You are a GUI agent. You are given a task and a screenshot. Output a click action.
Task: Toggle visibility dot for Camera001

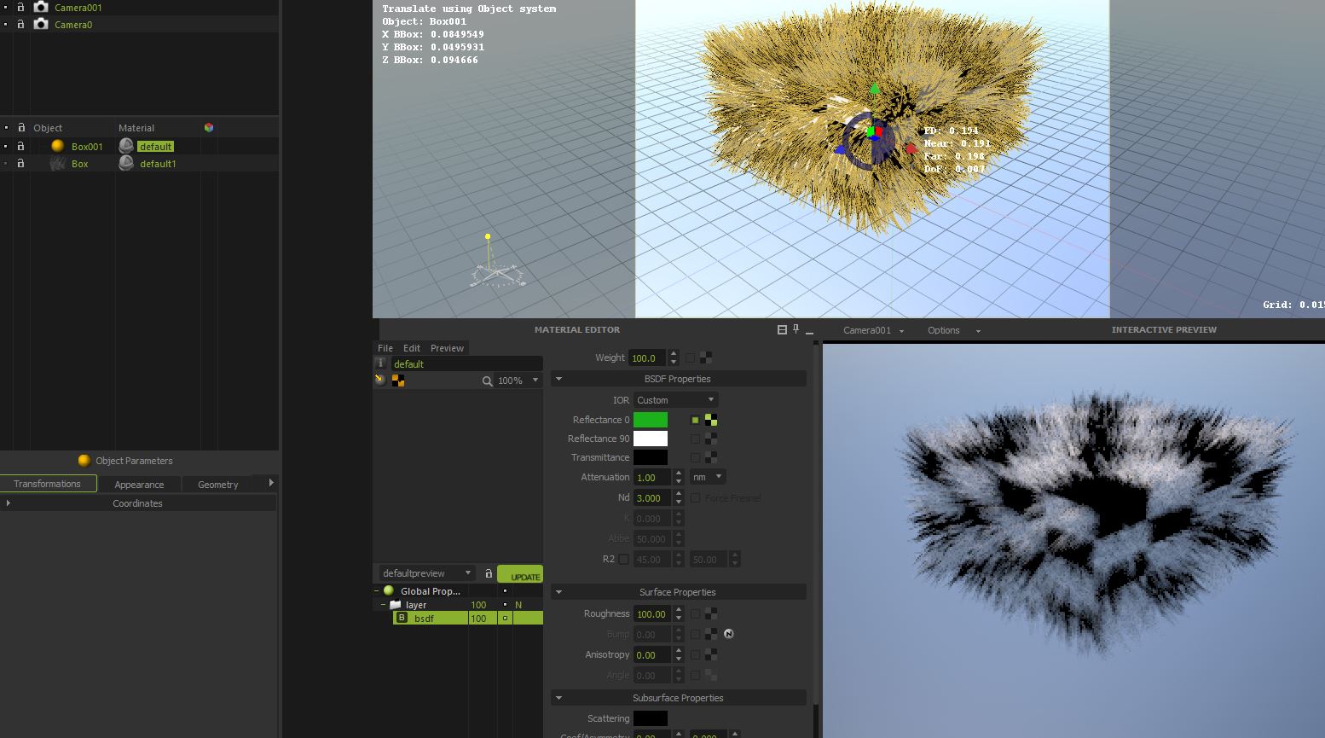pyautogui.click(x=6, y=7)
